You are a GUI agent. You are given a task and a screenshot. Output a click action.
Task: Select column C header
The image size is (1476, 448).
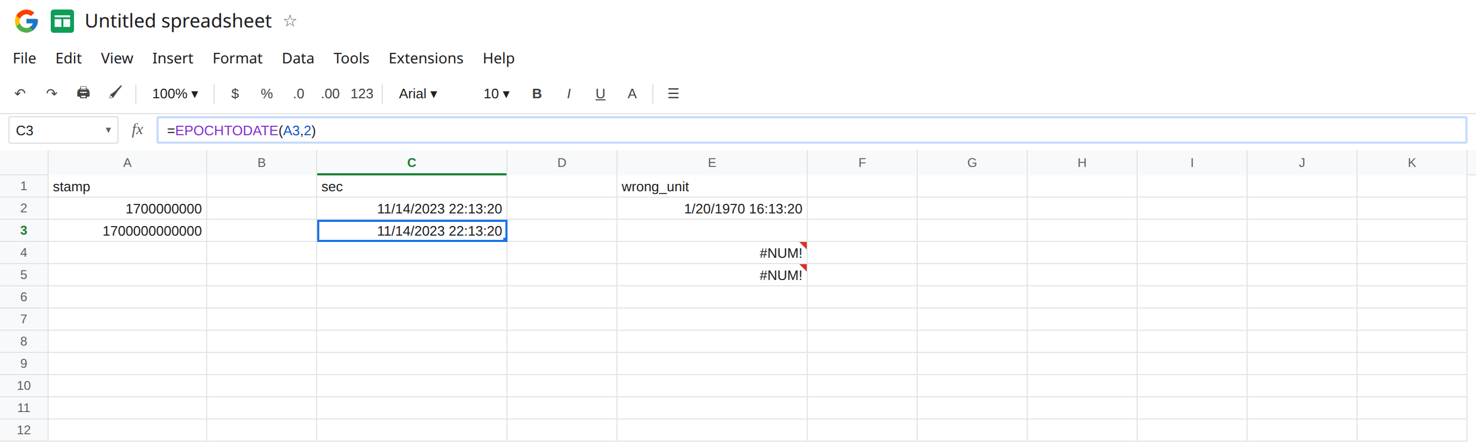coord(411,163)
